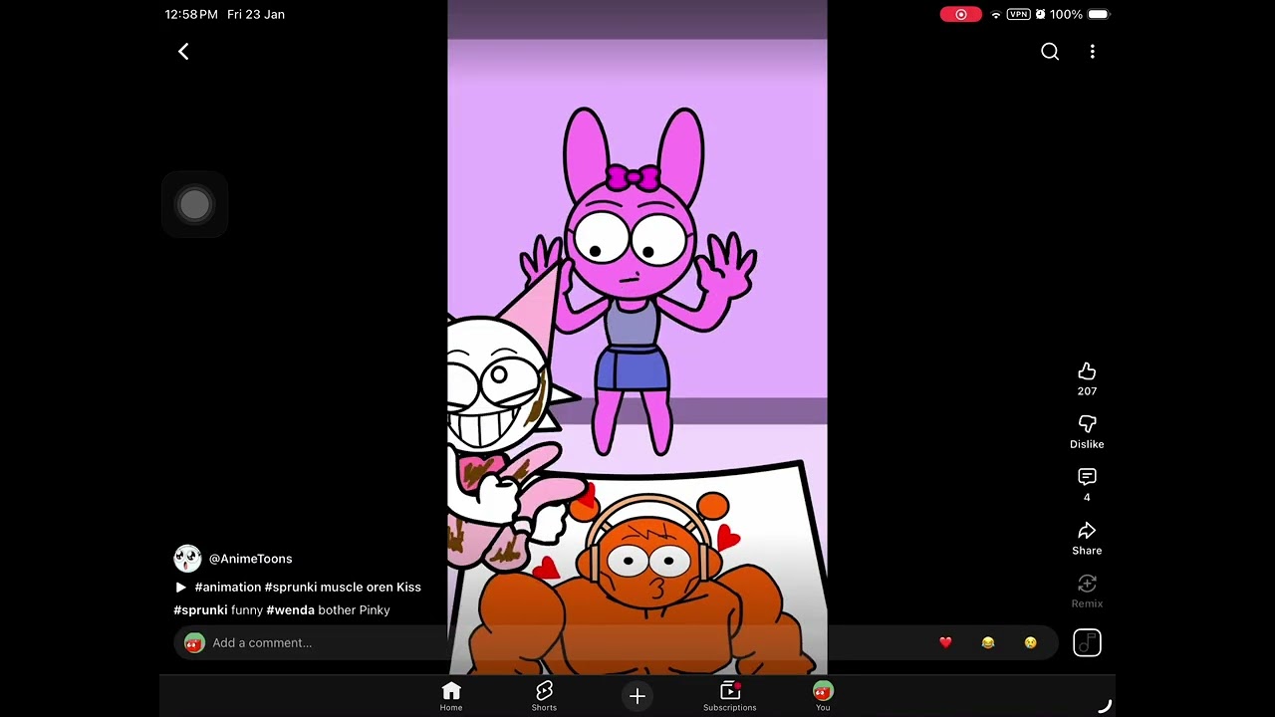Send the laughing emoji reaction
This screenshot has height=717, width=1275.
point(988,642)
